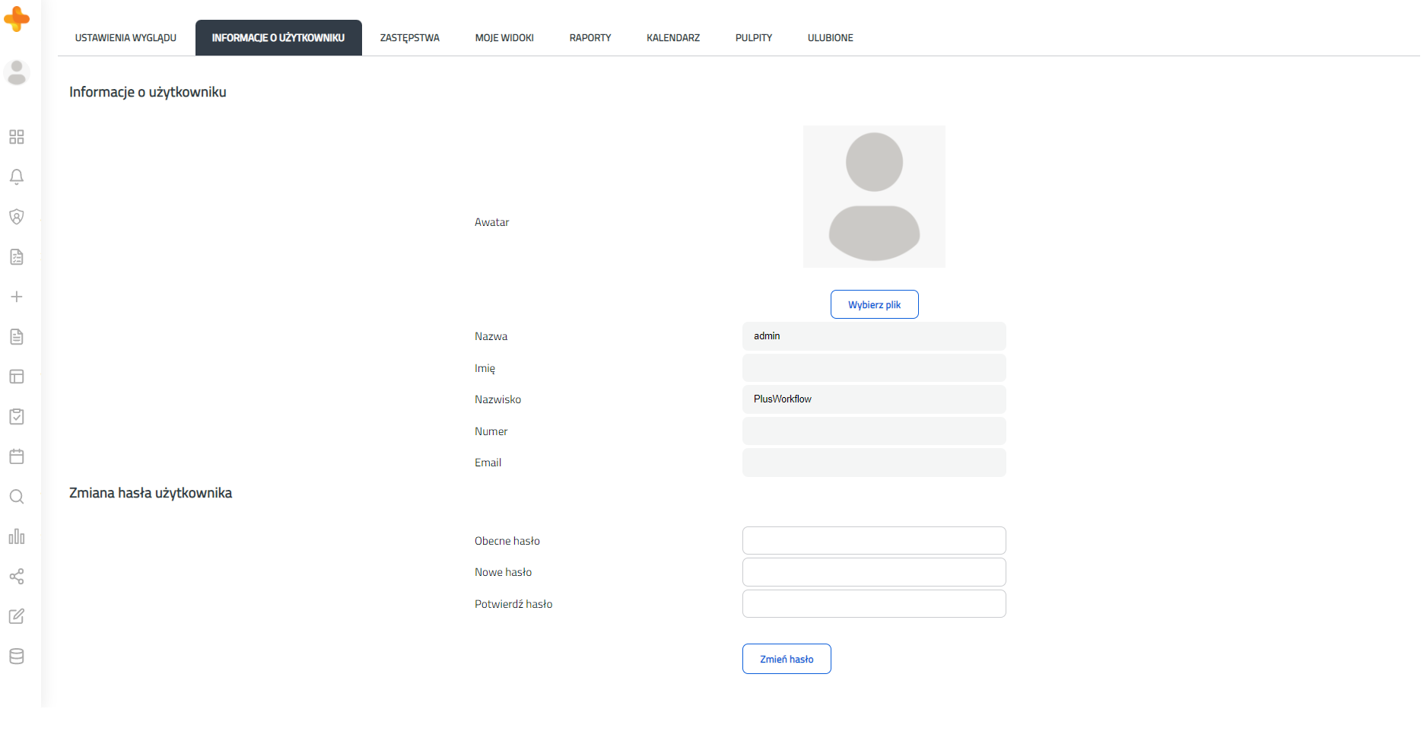Click the Email label
Screen dimensions: 1427x744
488,463
